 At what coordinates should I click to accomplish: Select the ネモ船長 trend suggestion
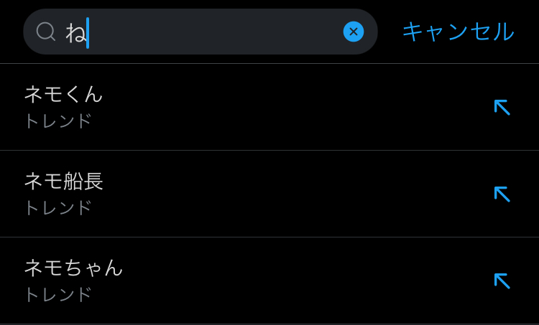(64, 181)
